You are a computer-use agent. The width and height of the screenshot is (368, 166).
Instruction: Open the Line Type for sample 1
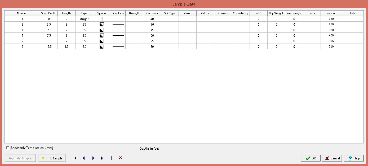tap(118, 19)
